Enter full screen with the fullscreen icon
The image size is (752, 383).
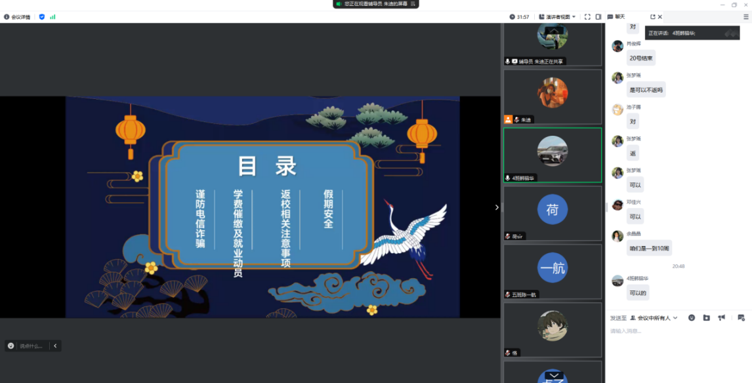(x=587, y=17)
